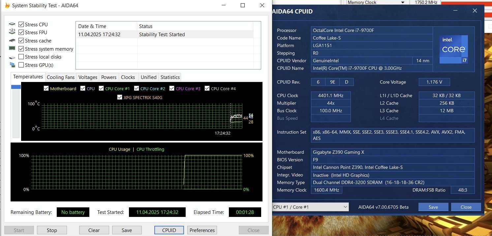Toggle the XPG SPECTRIX S40G graph checkbox
The image size is (492, 236).
coord(120,97)
